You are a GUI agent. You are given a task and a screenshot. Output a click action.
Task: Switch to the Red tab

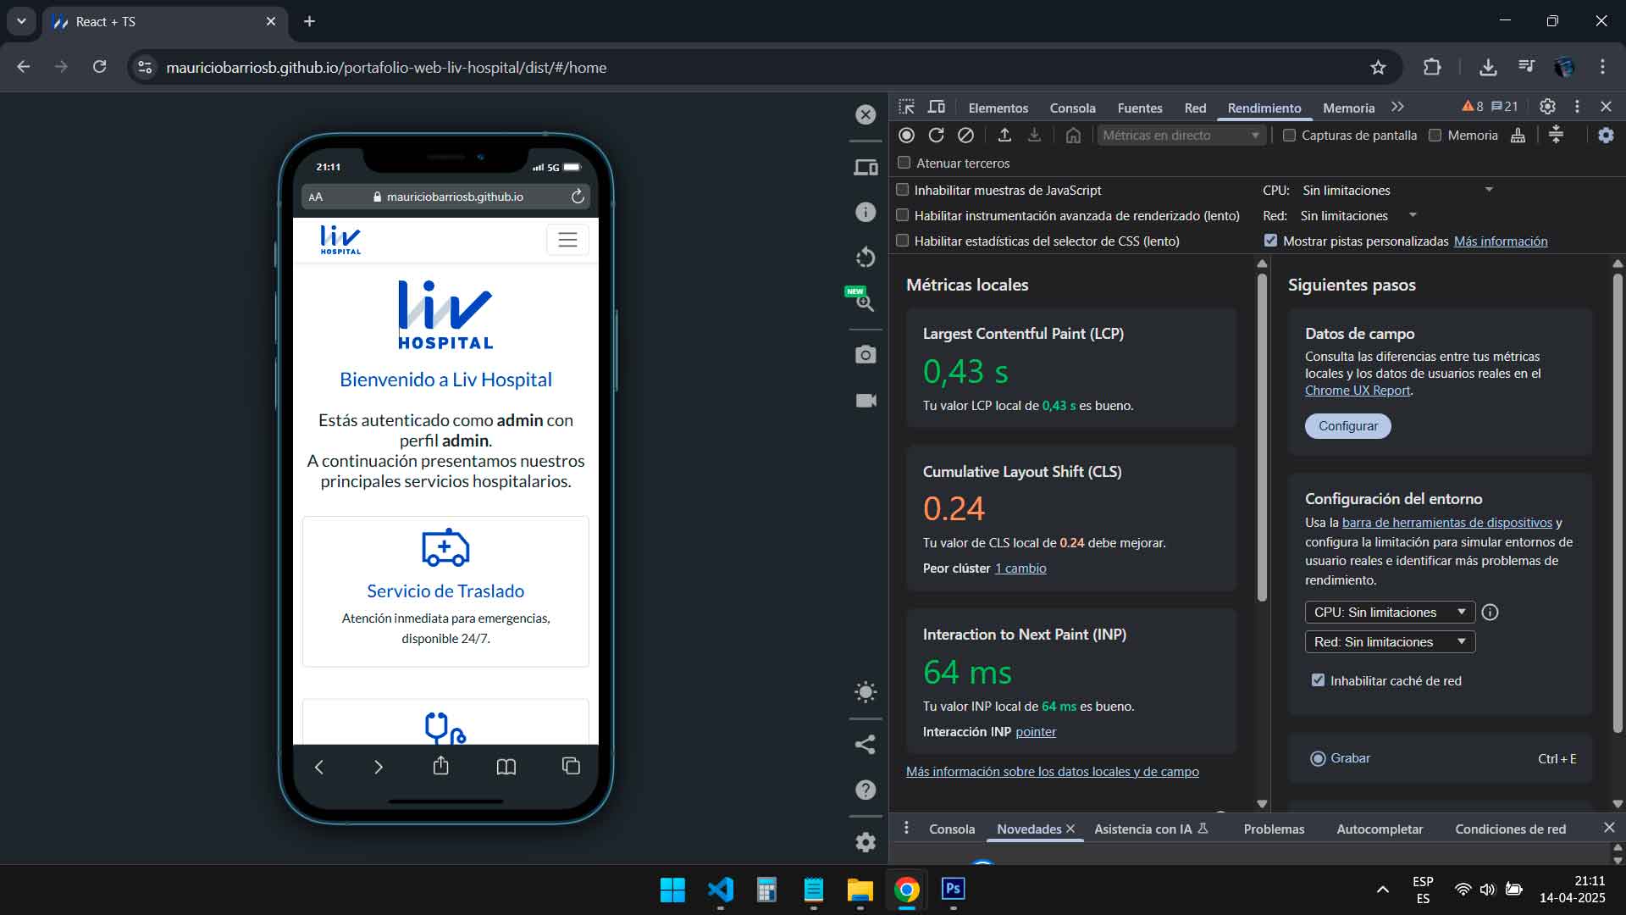pyautogui.click(x=1195, y=108)
